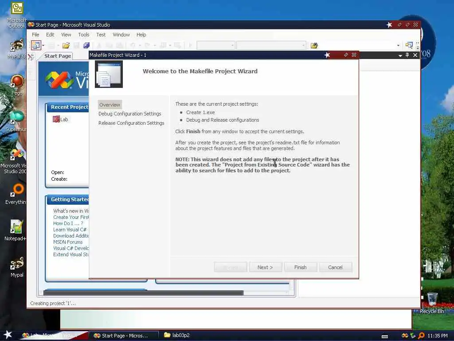Open the MSDN Forums link
The height and width of the screenshot is (341, 454).
tap(68, 242)
